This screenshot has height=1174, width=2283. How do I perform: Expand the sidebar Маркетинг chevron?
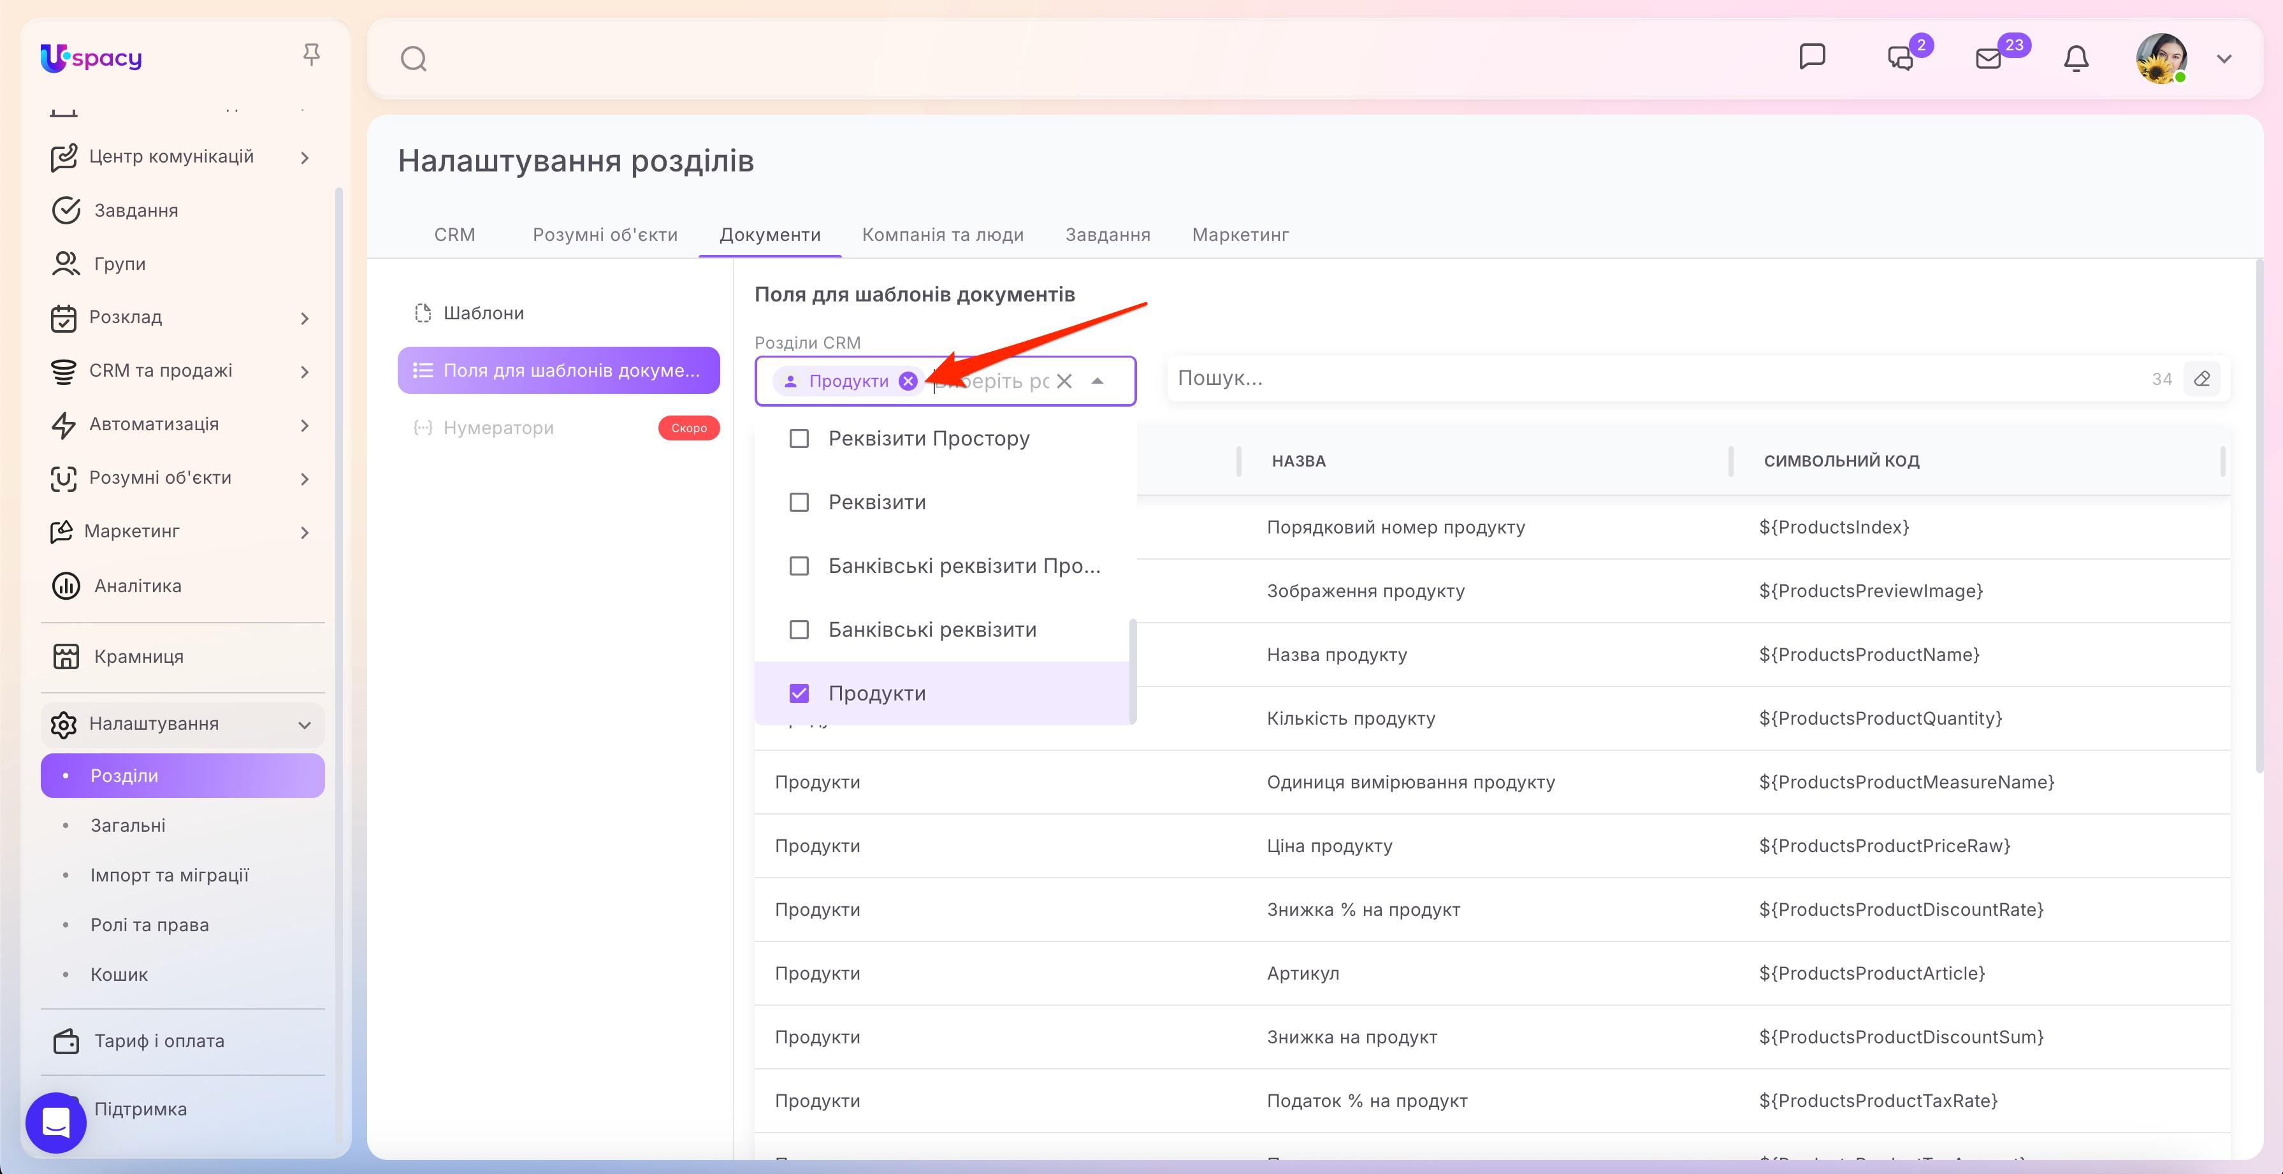point(305,533)
